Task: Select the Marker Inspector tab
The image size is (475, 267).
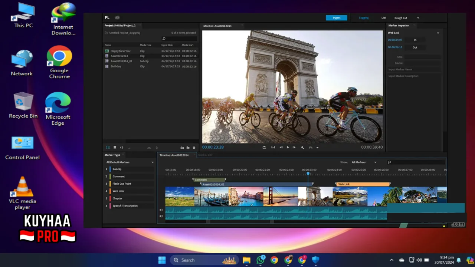Action: point(399,26)
